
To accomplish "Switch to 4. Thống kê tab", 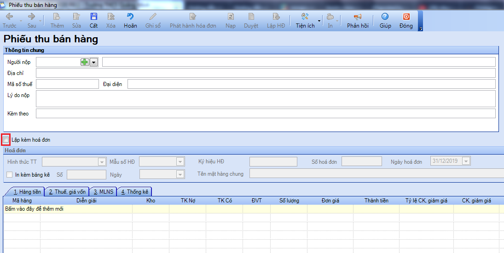I will point(135,192).
